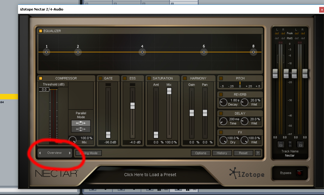
Task: Click the compressor Threshold value field
Action: tap(44, 89)
